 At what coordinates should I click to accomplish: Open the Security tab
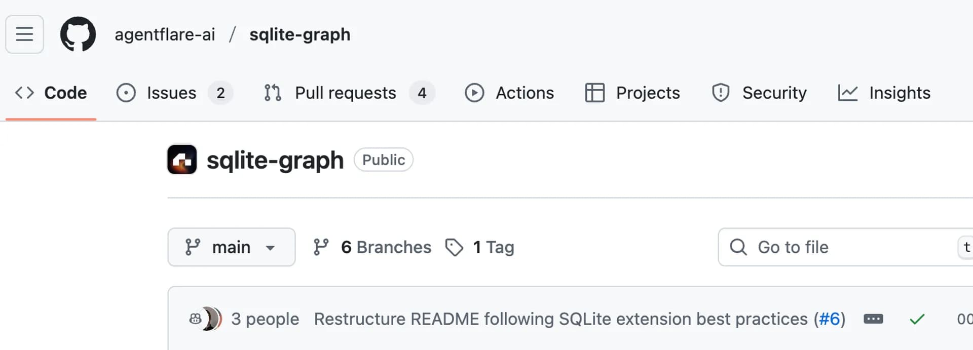click(x=759, y=93)
